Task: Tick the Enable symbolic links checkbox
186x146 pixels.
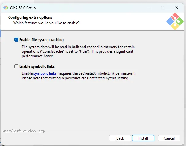Action: (16, 66)
